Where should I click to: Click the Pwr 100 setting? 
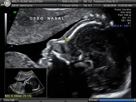(123, 15)
